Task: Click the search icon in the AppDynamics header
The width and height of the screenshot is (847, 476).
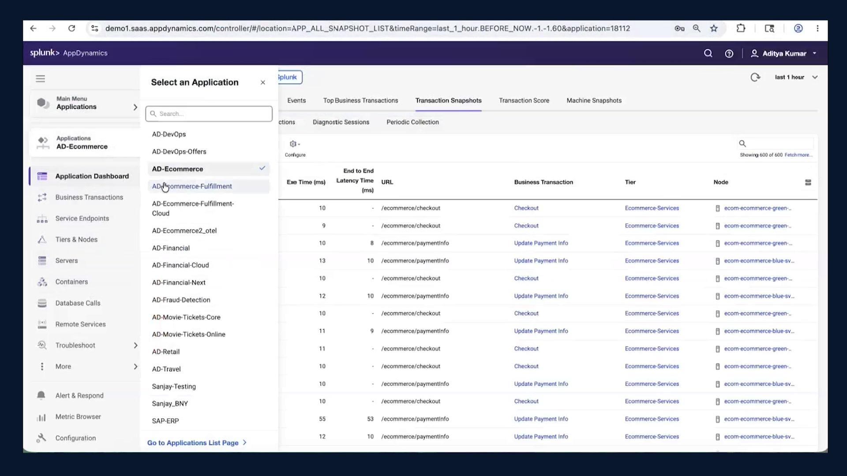Action: pos(708,53)
